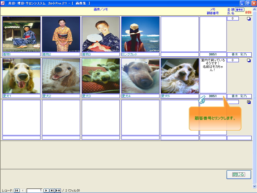Click sort order field in third row

(233, 102)
